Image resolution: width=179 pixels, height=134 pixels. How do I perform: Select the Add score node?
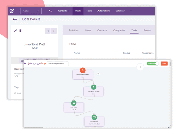(x=74, y=107)
